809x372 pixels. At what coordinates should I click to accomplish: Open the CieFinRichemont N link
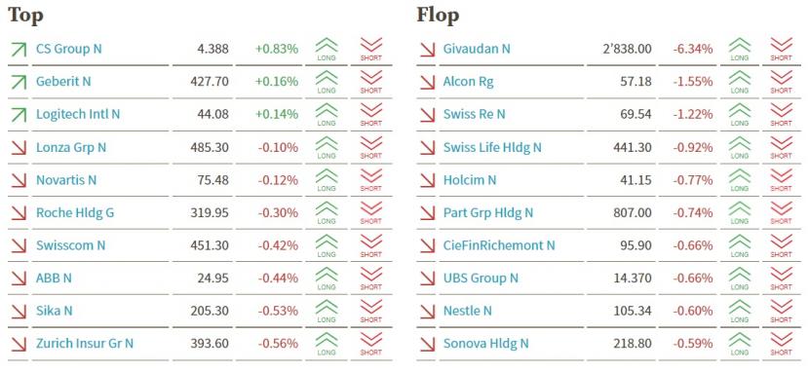pyautogui.click(x=499, y=245)
